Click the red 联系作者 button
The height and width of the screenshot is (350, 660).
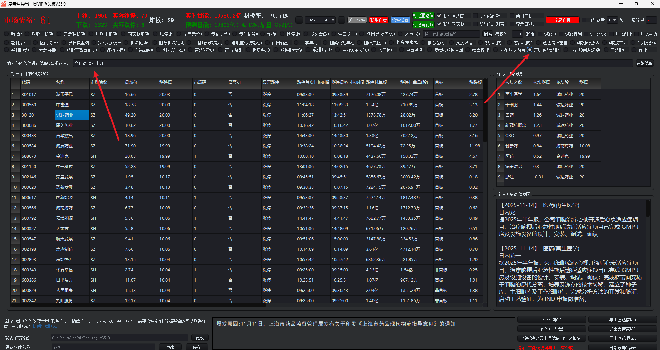(378, 20)
